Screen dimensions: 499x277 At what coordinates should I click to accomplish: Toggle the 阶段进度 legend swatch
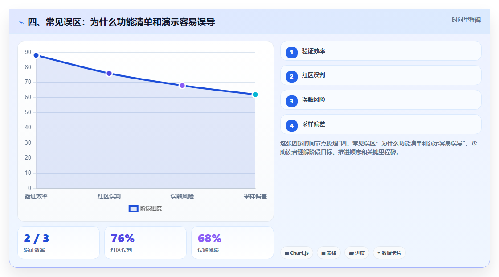[x=133, y=209]
